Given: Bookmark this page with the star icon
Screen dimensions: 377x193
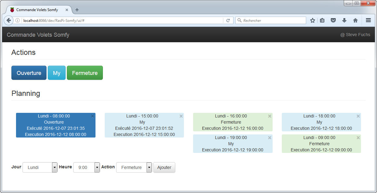Looking at the screenshot, I should [x=313, y=20].
